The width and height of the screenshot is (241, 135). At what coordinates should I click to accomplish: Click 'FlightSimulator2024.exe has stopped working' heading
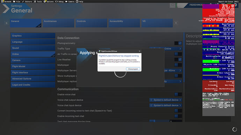[119, 56]
